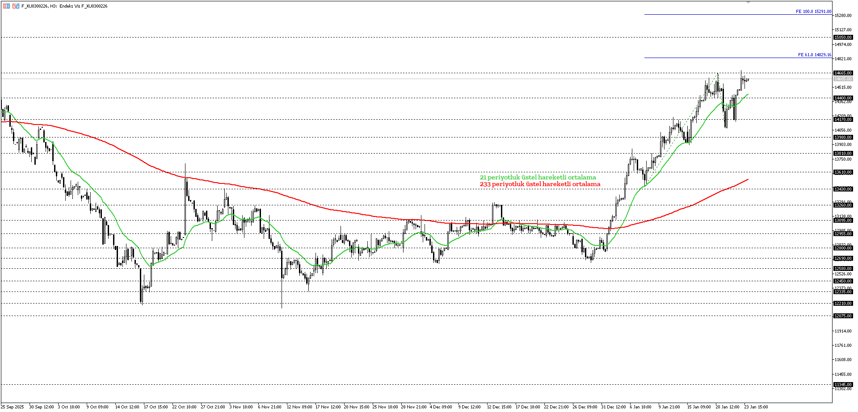
Task: Click the 14665.00 price level label
Action: (x=844, y=73)
